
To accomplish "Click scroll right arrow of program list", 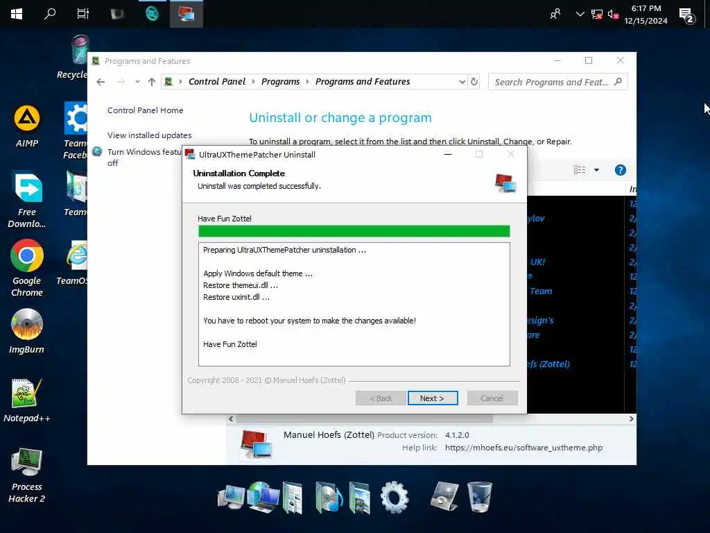I will click(x=631, y=418).
